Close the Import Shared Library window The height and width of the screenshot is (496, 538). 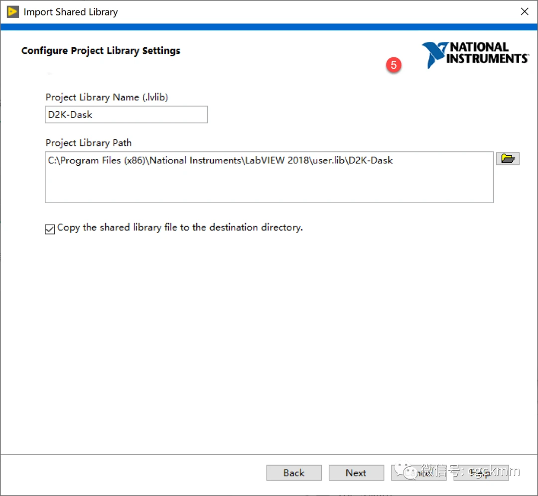click(524, 11)
